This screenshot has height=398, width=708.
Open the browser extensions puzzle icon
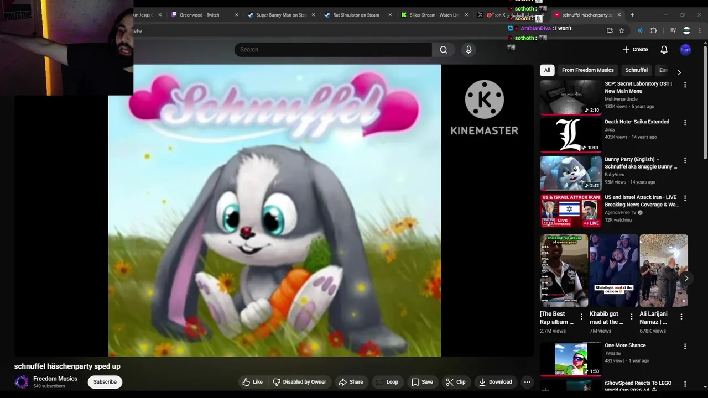tap(653, 30)
